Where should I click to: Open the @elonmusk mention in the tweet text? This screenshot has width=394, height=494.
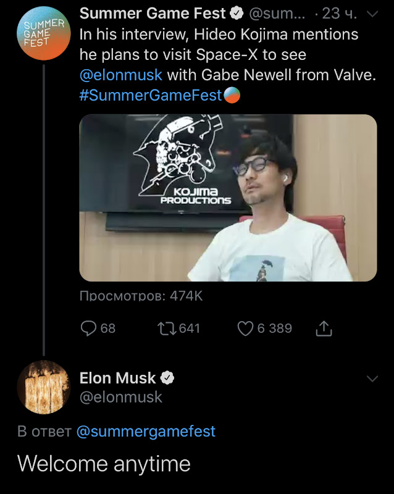pos(121,75)
